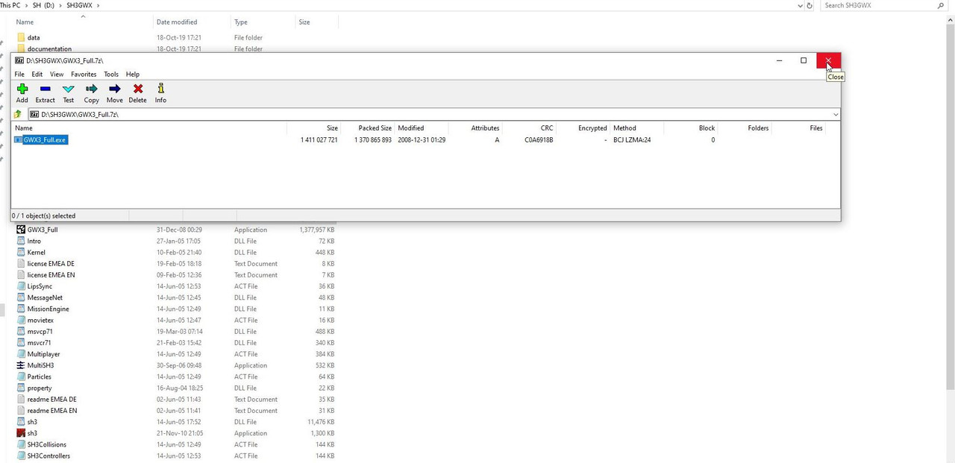Click the Type column header in Explorer
Screen dimensions: 955x463
(x=263, y=22)
